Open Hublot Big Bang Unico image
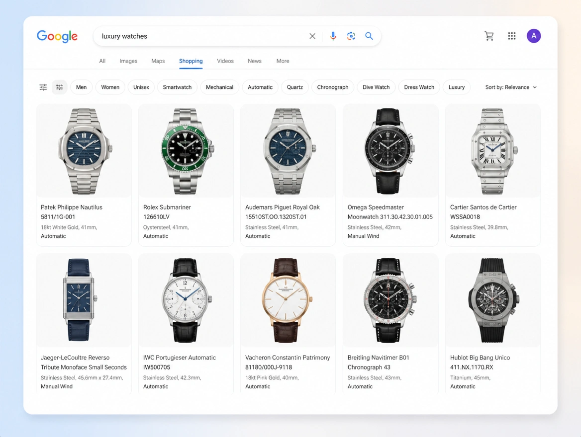The image size is (581, 437). pyautogui.click(x=493, y=300)
